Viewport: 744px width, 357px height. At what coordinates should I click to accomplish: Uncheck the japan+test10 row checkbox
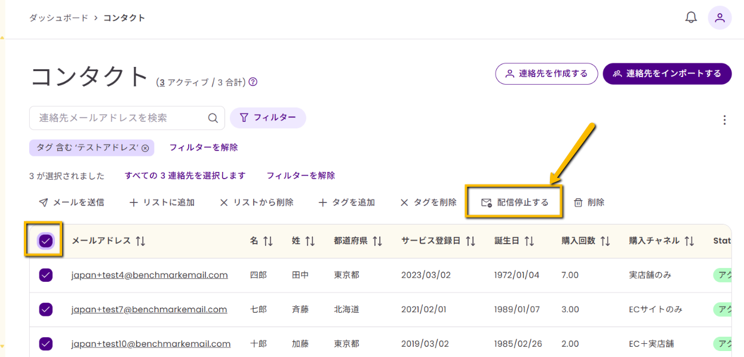[46, 344]
